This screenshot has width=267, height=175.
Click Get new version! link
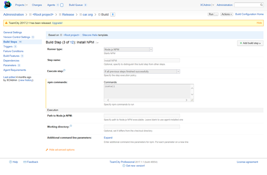[x=135, y=166]
